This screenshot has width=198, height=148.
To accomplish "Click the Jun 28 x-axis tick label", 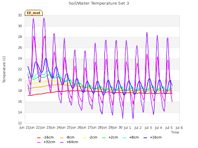I will click(x=97, y=128).
